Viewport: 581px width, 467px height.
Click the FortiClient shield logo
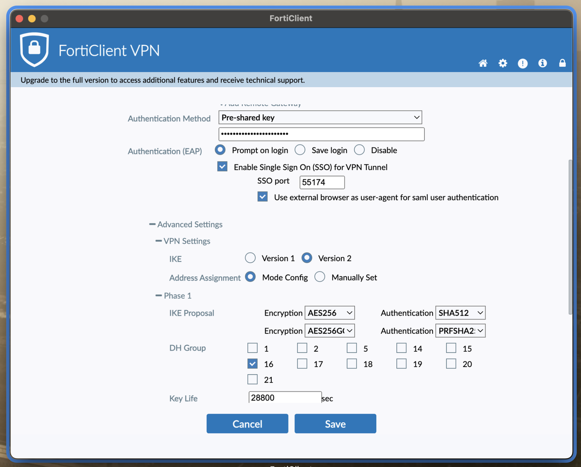(34, 50)
